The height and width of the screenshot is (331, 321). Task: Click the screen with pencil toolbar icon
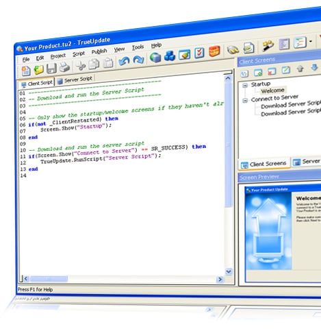coord(184,55)
